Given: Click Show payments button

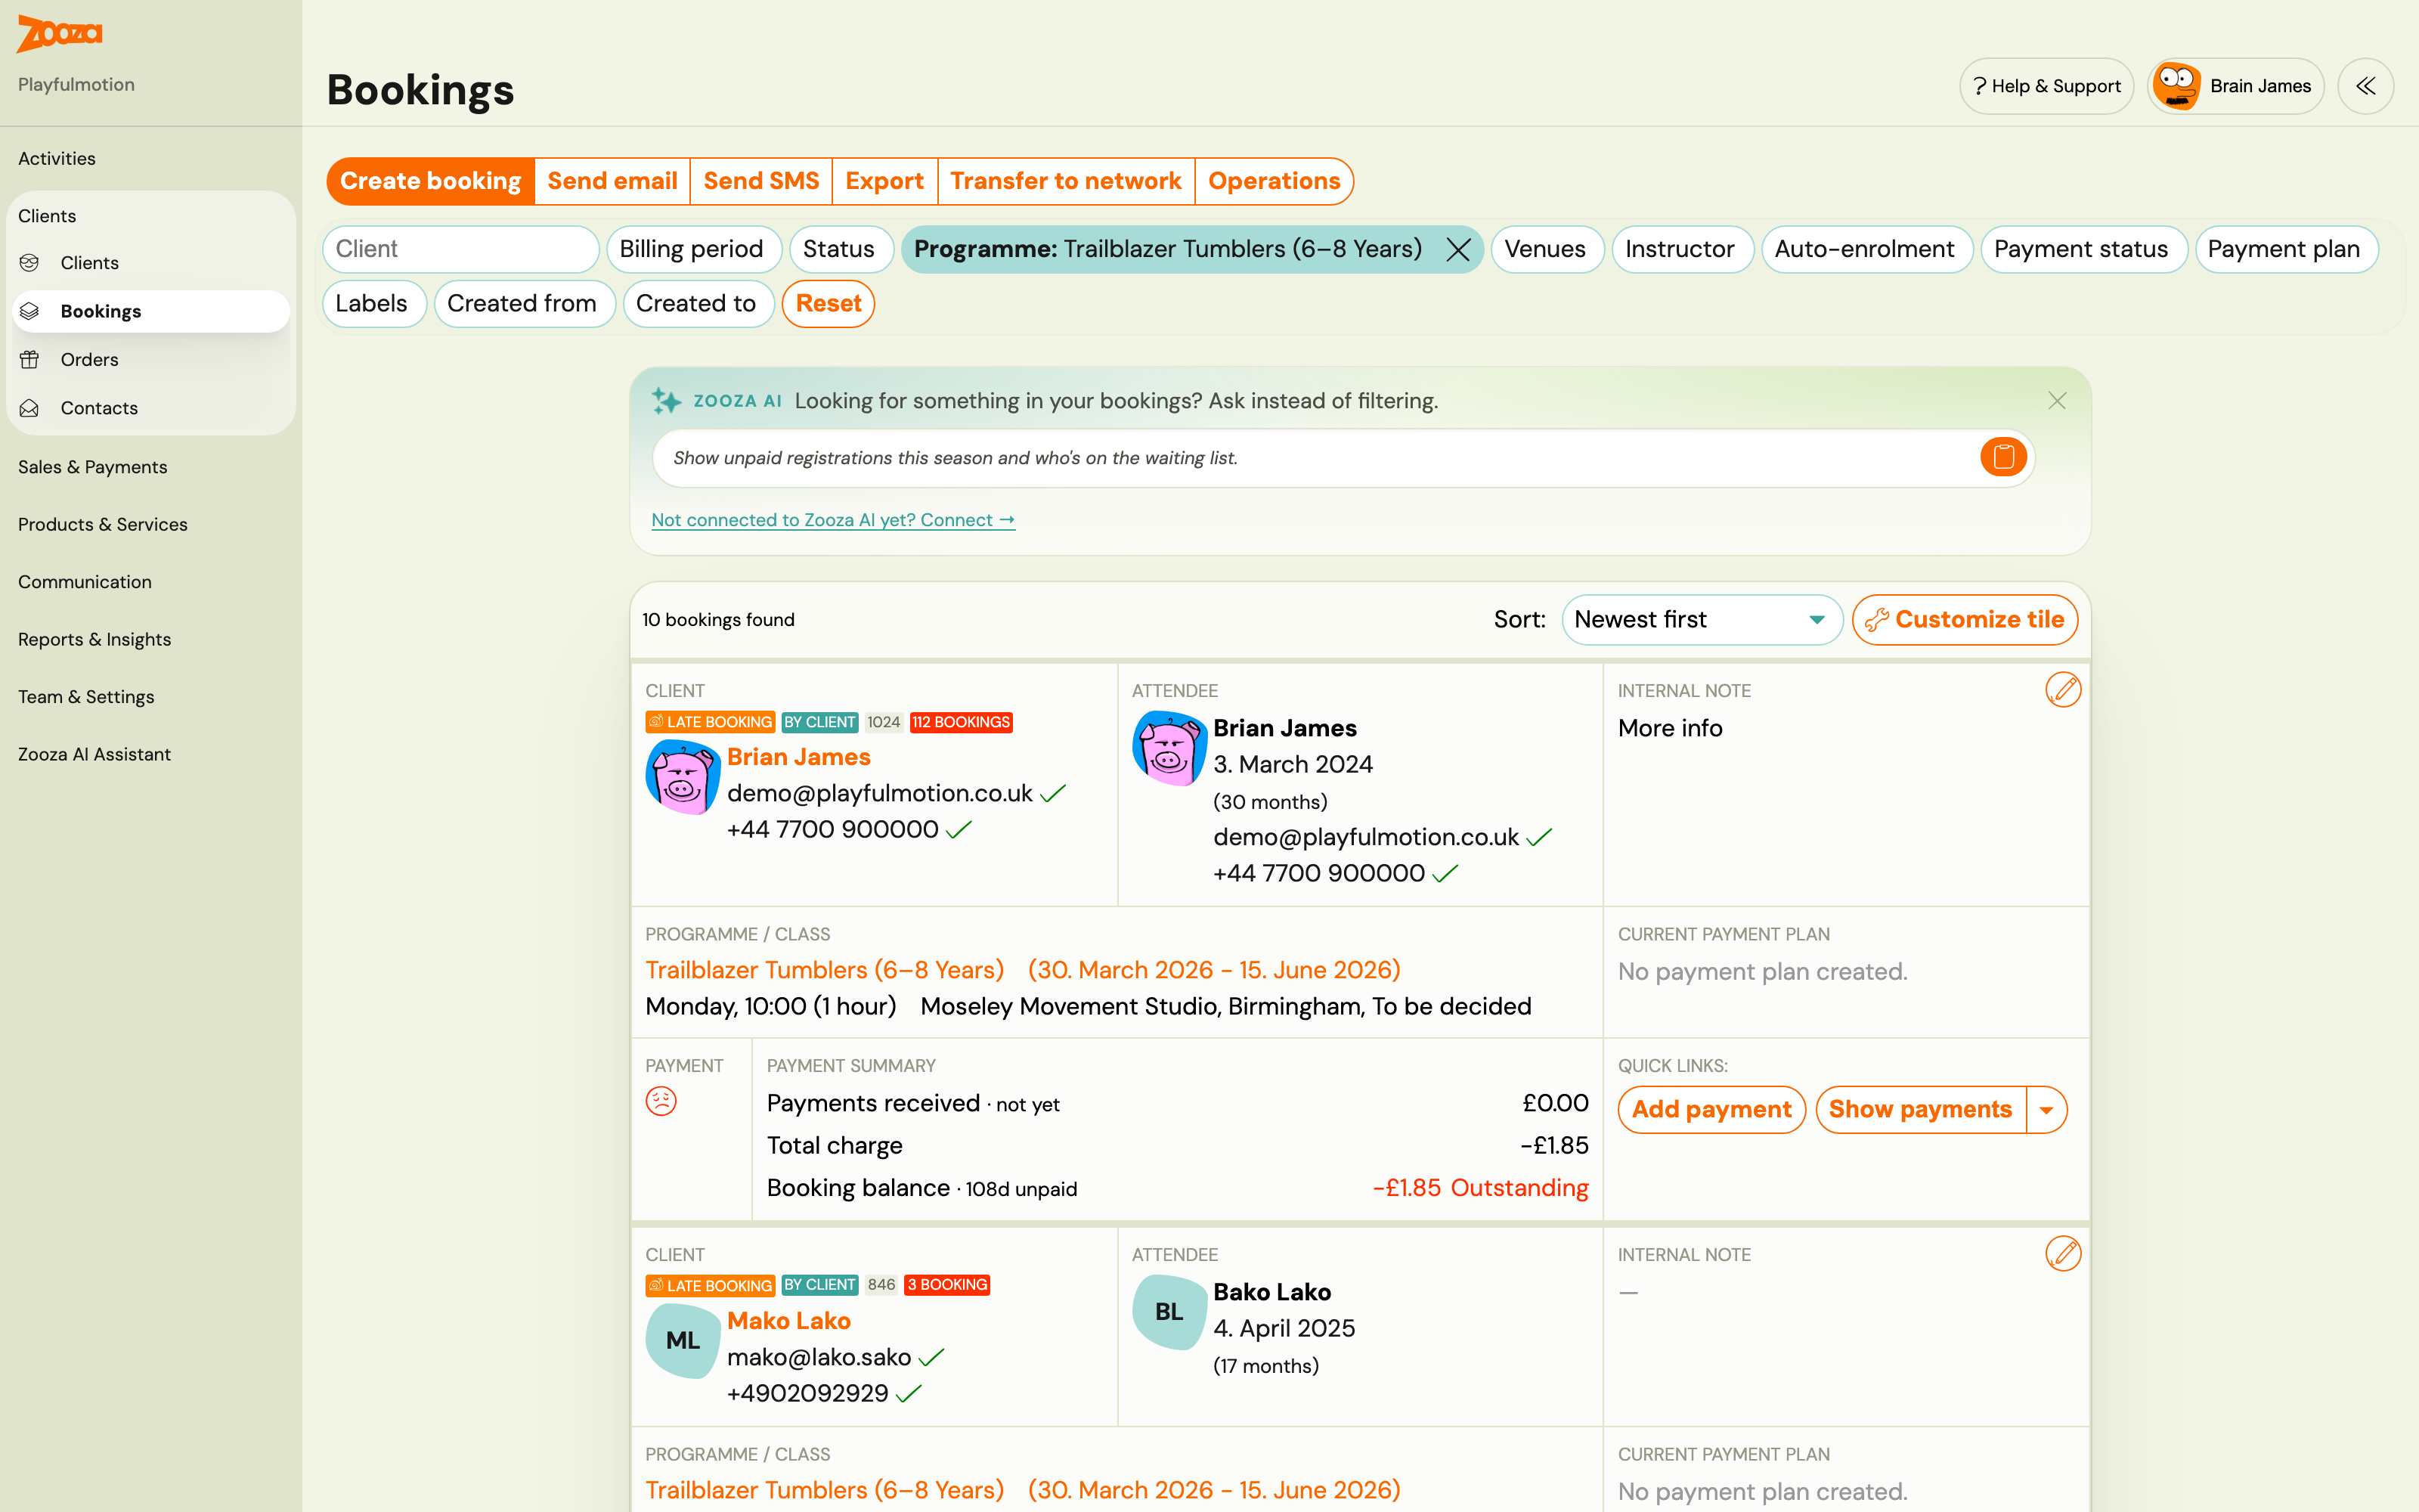Looking at the screenshot, I should tap(1920, 1110).
